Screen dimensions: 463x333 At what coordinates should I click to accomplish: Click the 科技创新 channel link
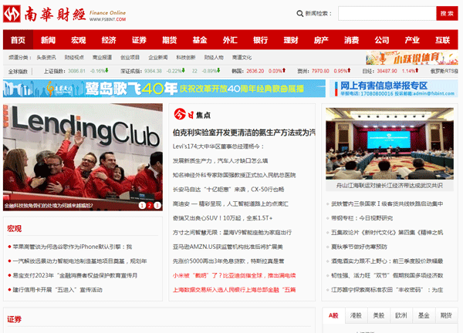186,58
